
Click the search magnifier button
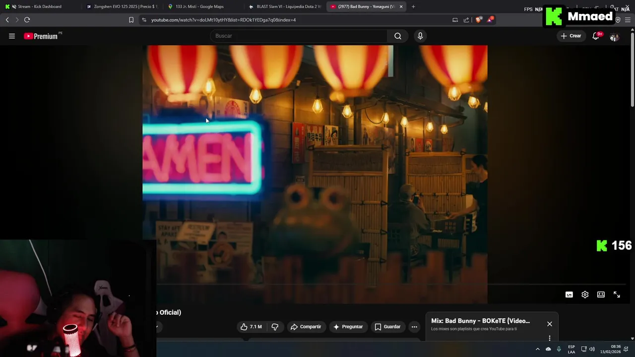click(398, 36)
